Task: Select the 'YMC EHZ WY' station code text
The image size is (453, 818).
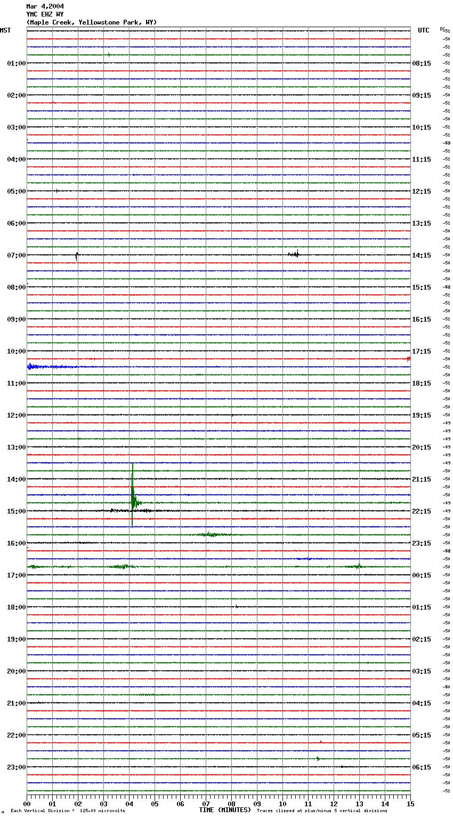Action: [45, 14]
